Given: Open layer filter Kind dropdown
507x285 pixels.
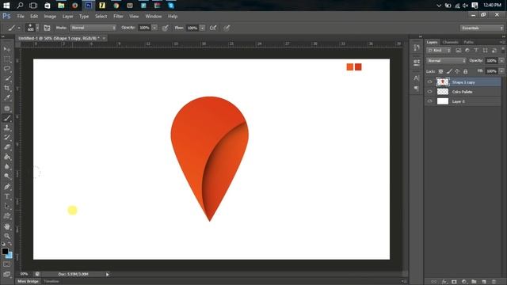Looking at the screenshot, I should click(439, 51).
